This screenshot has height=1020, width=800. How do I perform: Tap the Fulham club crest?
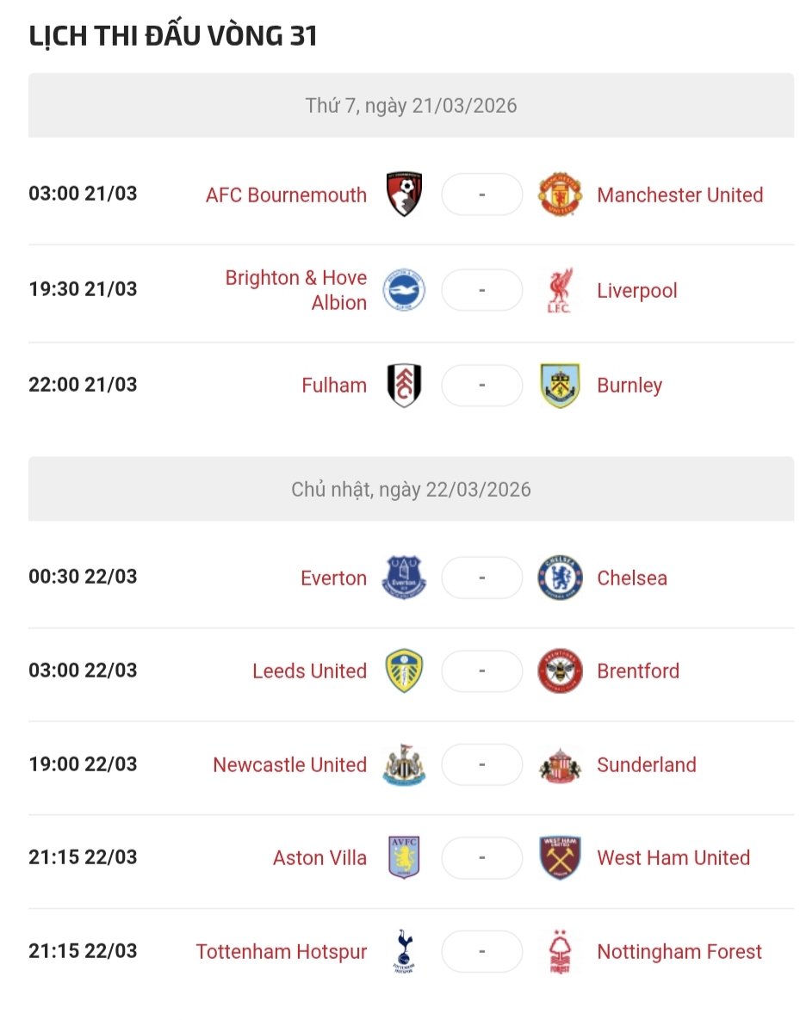[404, 385]
